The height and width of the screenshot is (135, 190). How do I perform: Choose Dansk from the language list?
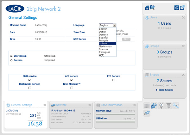click(107, 32)
